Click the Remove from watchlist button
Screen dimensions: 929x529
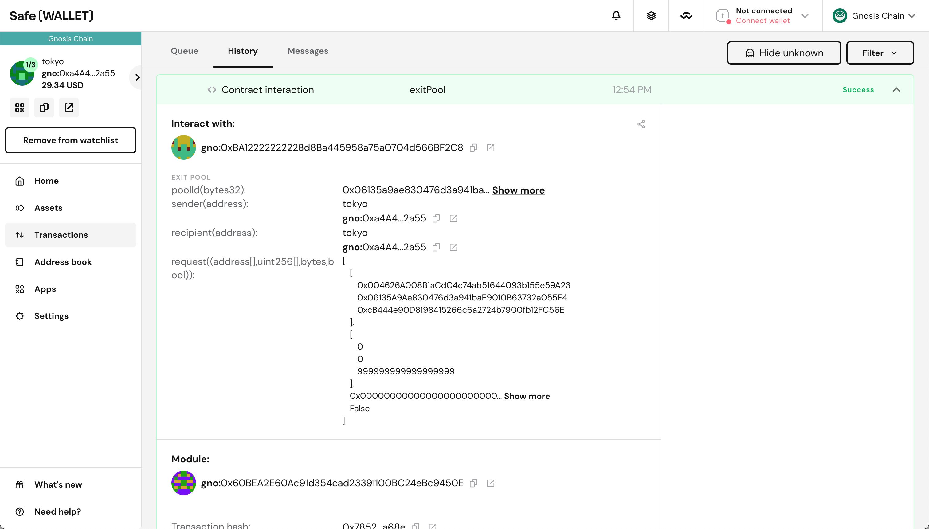(x=70, y=140)
